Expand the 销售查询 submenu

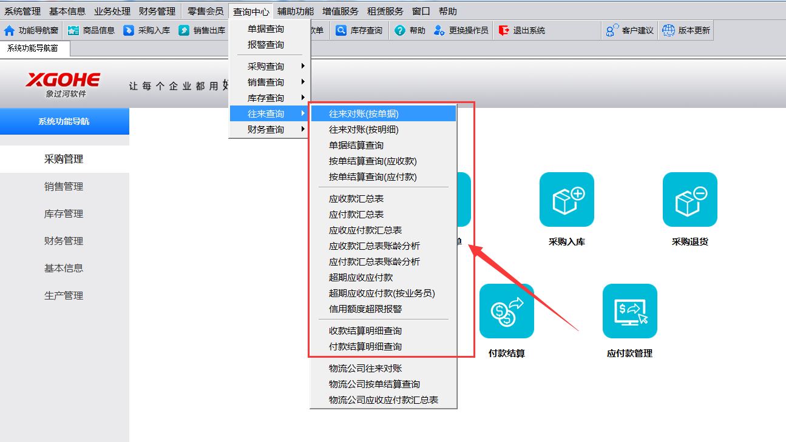point(269,82)
